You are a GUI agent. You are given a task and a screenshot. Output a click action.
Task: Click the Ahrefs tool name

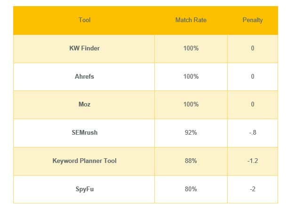(x=84, y=76)
